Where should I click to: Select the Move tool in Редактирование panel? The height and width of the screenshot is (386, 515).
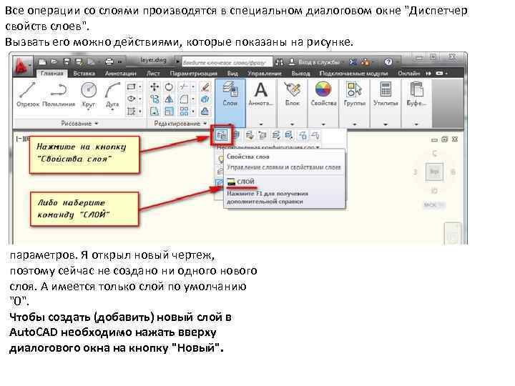(154, 87)
